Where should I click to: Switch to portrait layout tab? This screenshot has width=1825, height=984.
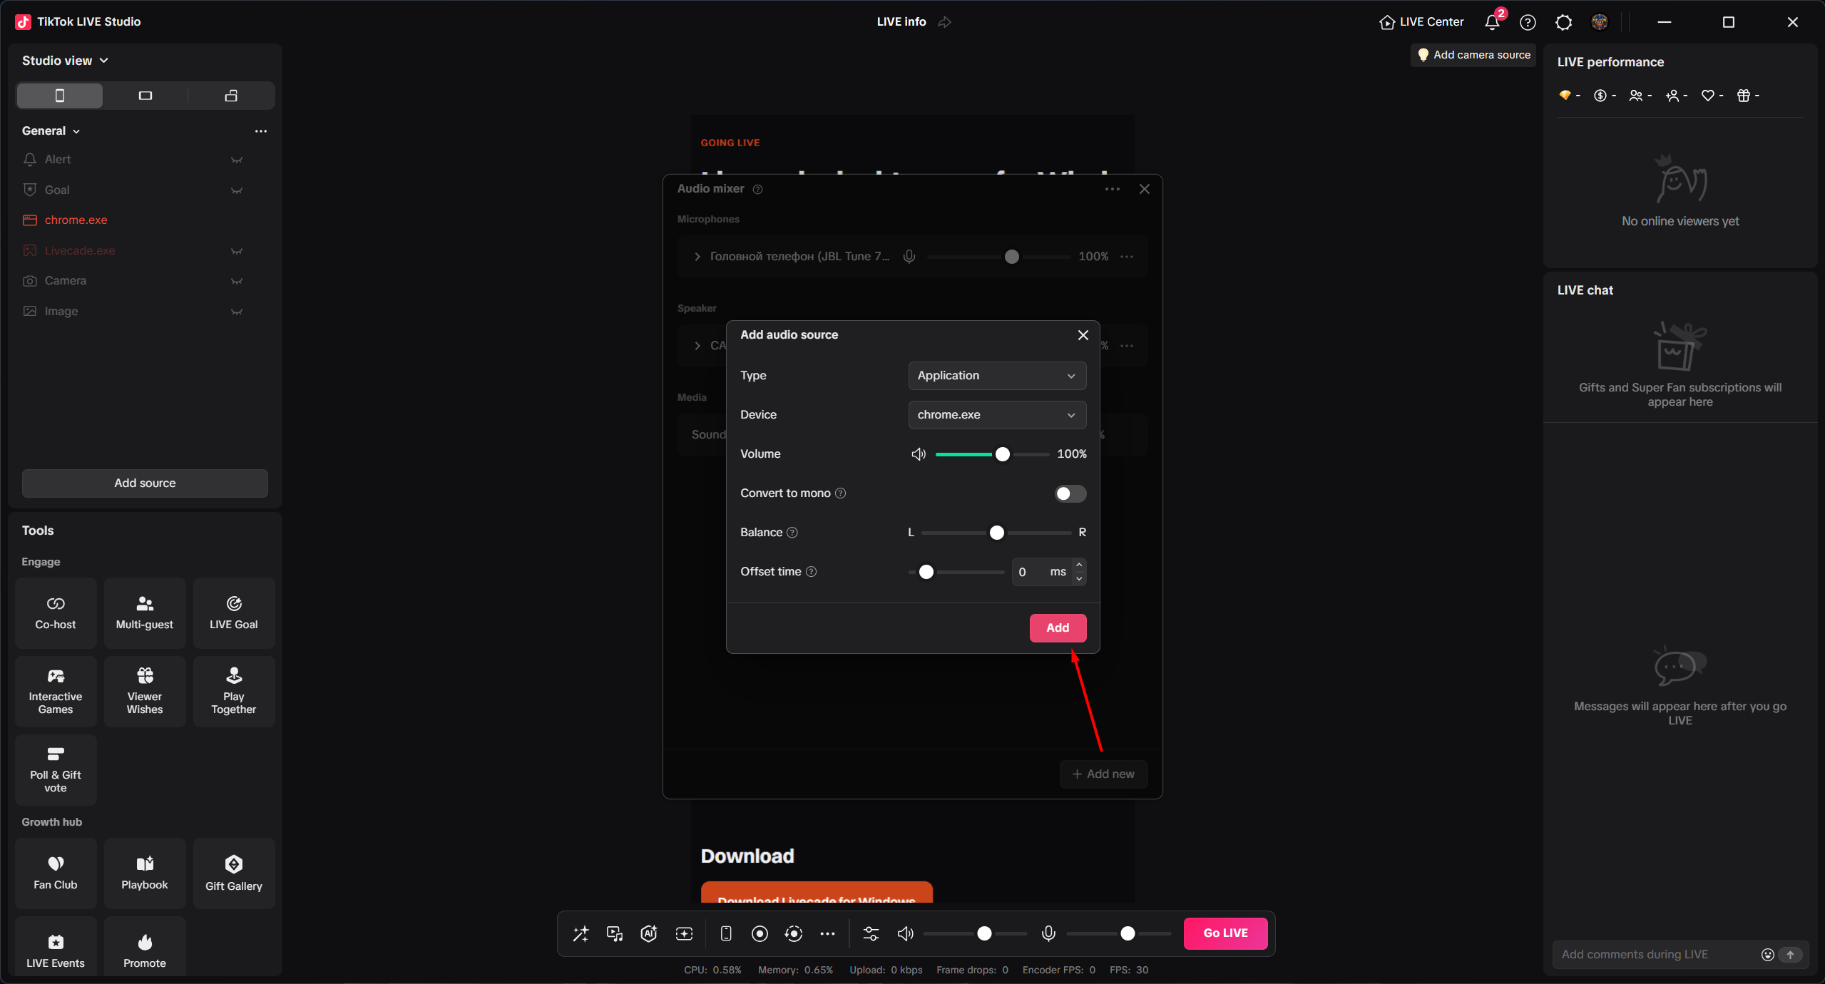[x=60, y=96]
